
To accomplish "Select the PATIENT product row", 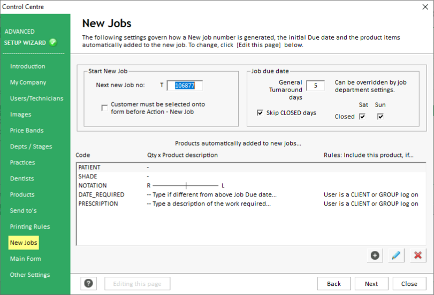I will 251,167.
